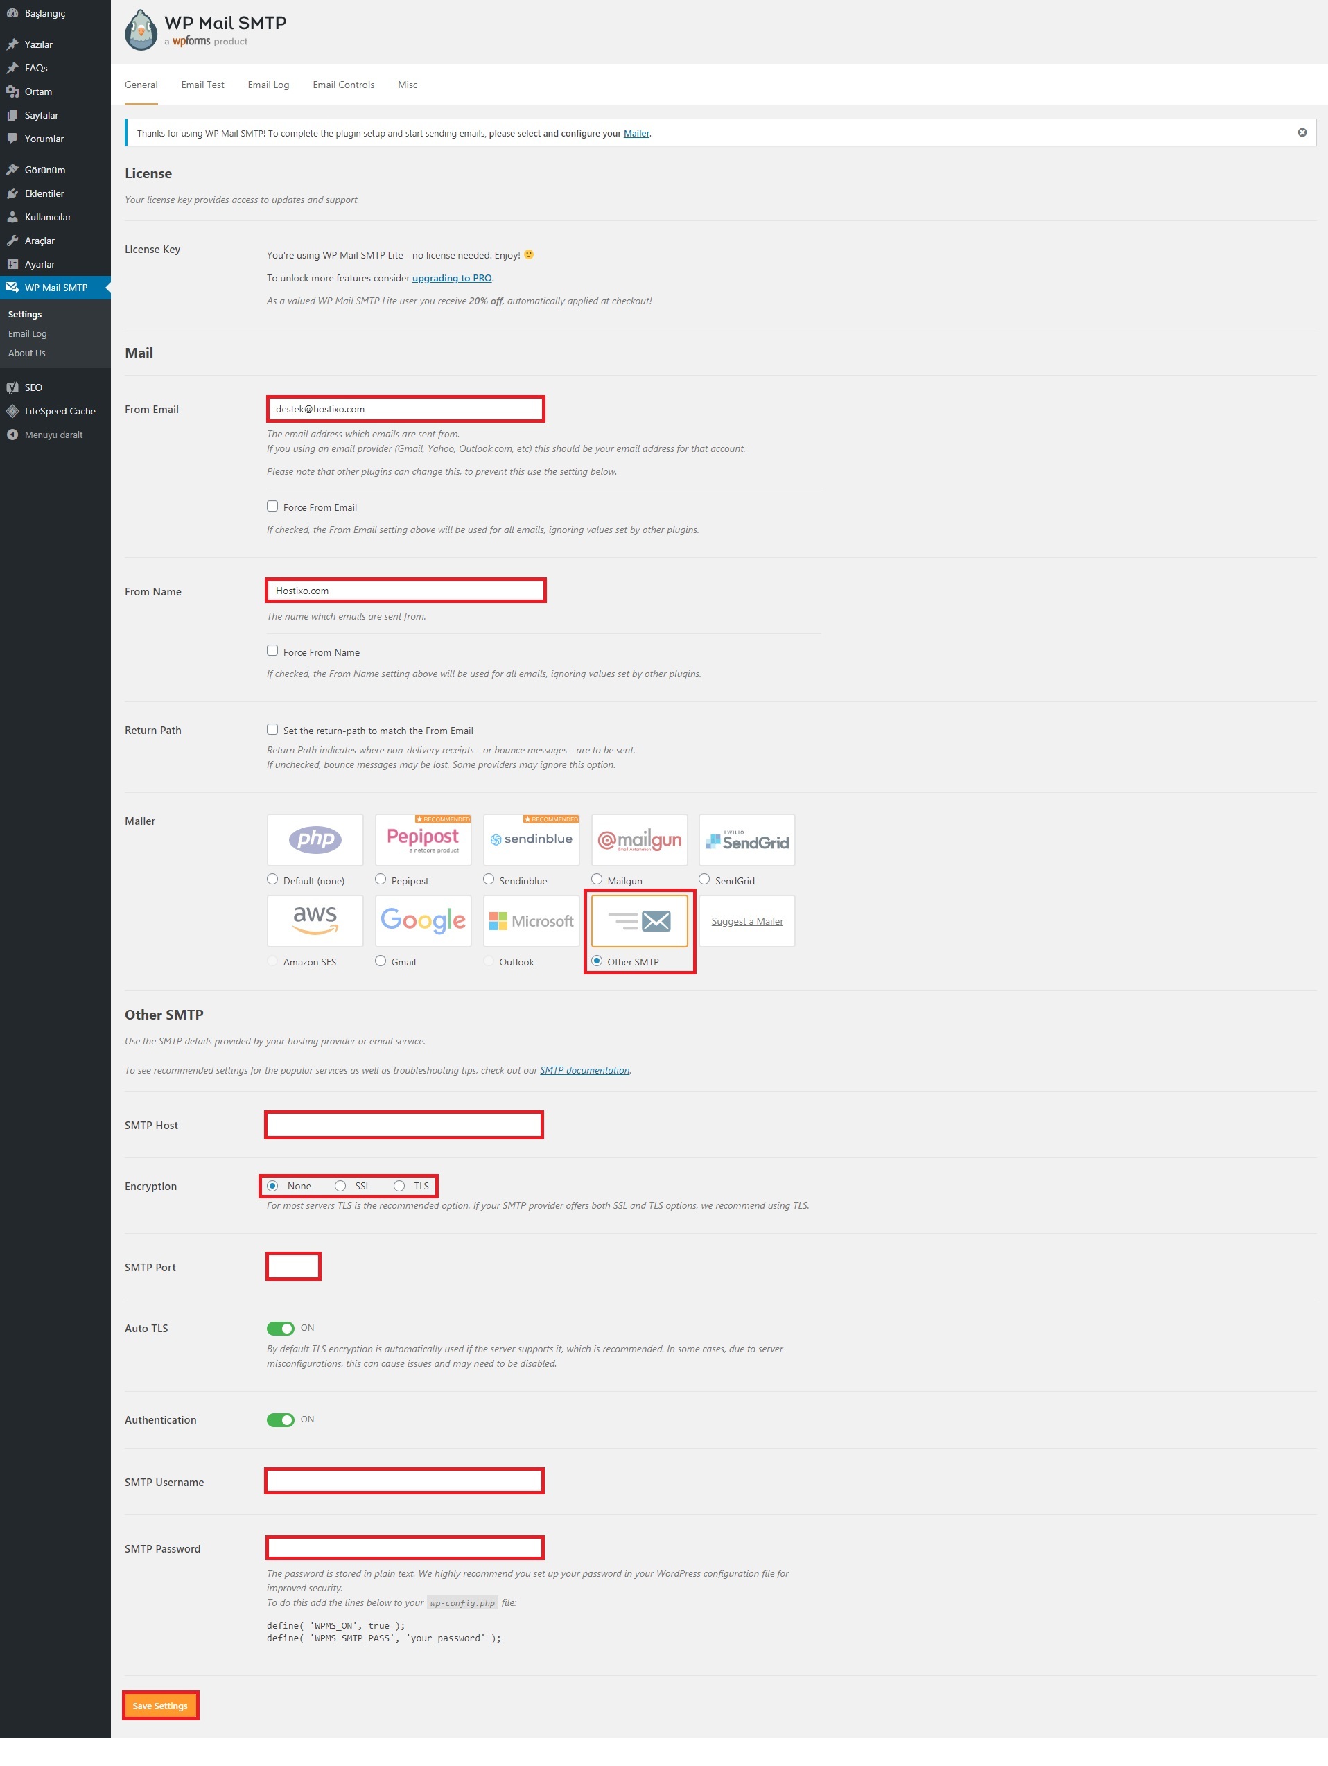This screenshot has width=1328, height=1766.
Task: Open the Görünüm brush icon
Action: tap(12, 170)
